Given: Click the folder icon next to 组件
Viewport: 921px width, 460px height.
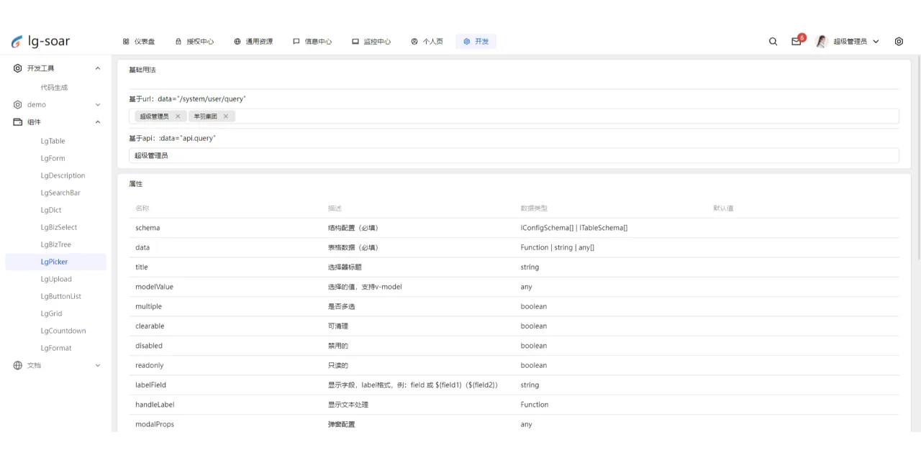Looking at the screenshot, I should tap(17, 121).
